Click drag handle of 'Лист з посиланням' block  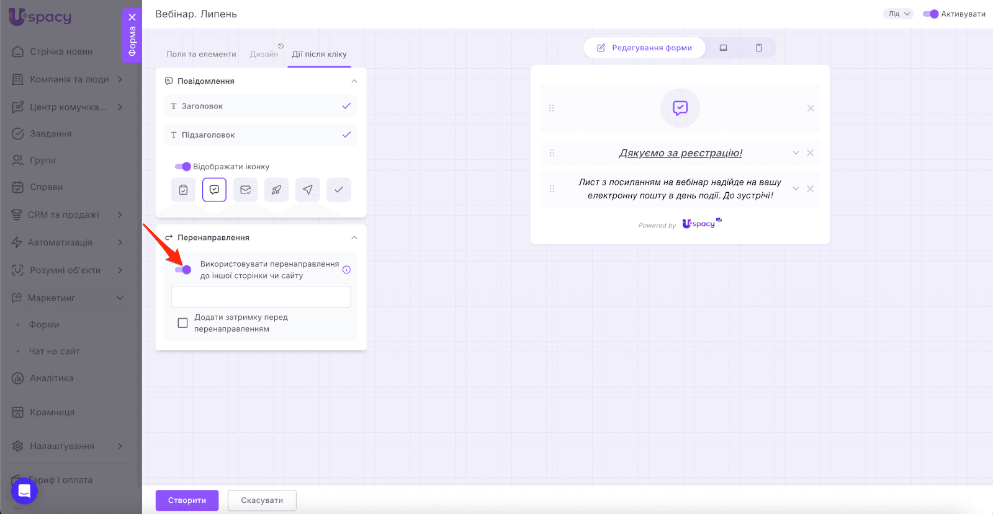click(x=552, y=188)
